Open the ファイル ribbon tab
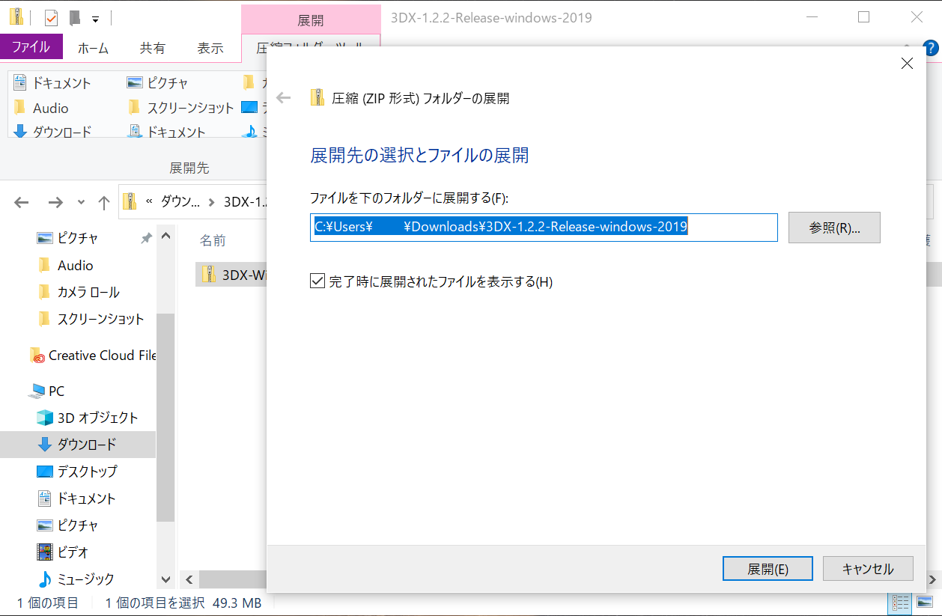942x616 pixels. [31, 47]
